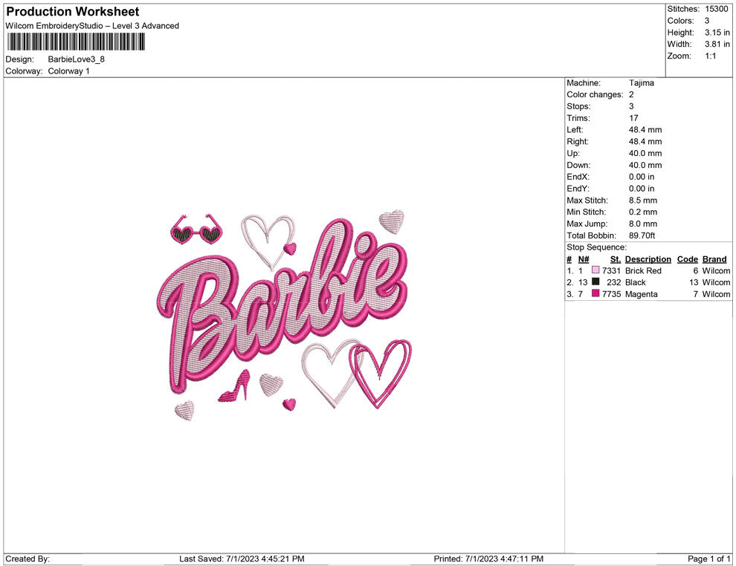Image resolution: width=736 pixels, height=566 pixels.
Task: Click the EndX value '0.00 in'
Action: coord(642,177)
